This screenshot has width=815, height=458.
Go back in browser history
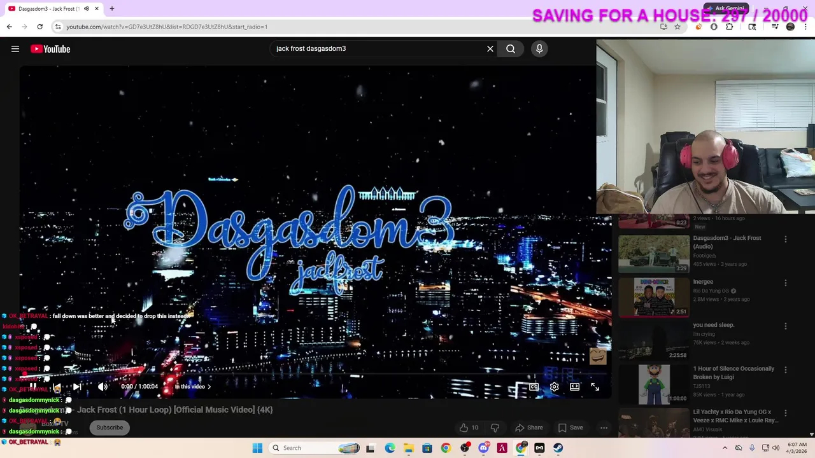pyautogui.click(x=9, y=27)
